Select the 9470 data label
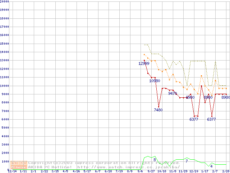Screen dimensions: 230x173 [x=172, y=93]
